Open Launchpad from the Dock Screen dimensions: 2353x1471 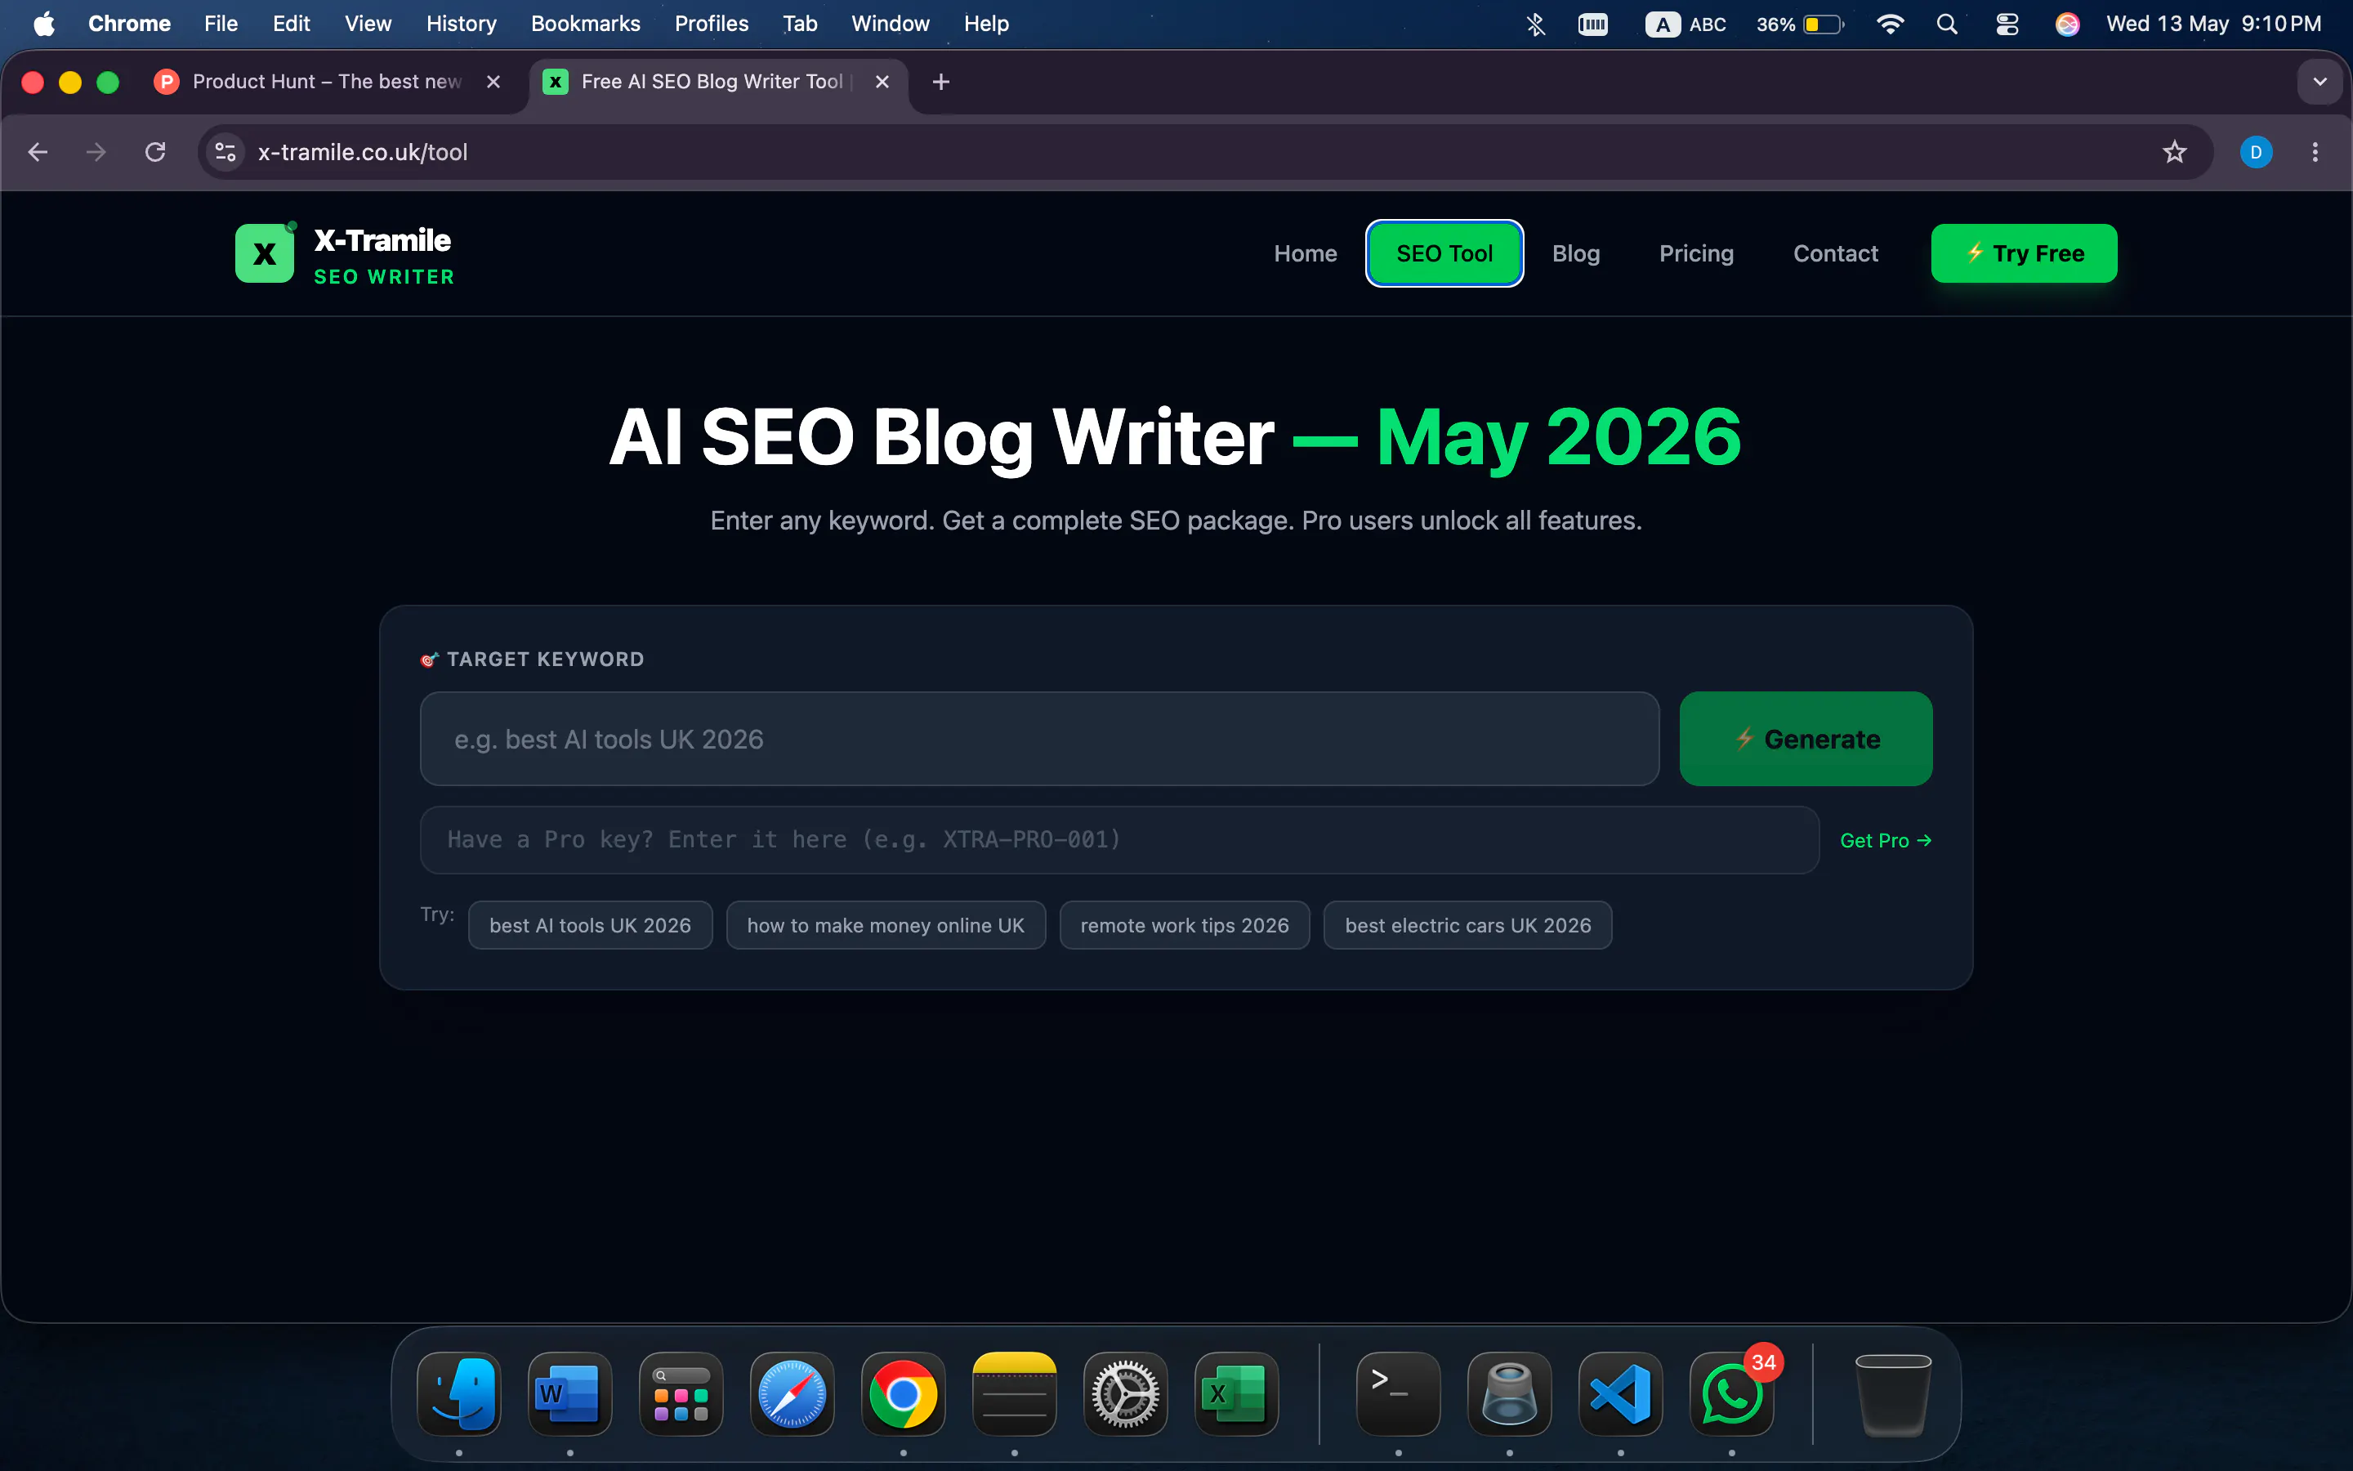click(x=681, y=1393)
